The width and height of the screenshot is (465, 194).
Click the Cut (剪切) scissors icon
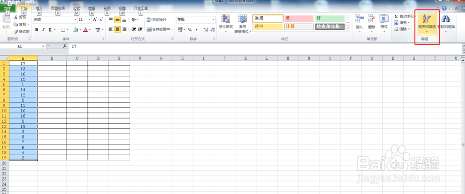[x=16, y=18]
